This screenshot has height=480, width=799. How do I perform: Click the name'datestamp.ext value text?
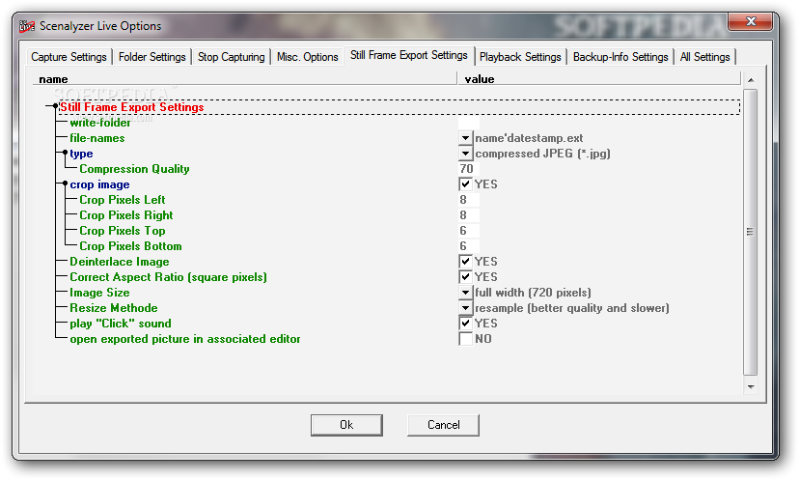[x=529, y=138]
